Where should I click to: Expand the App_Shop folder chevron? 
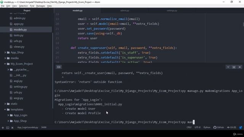tap(5, 53)
